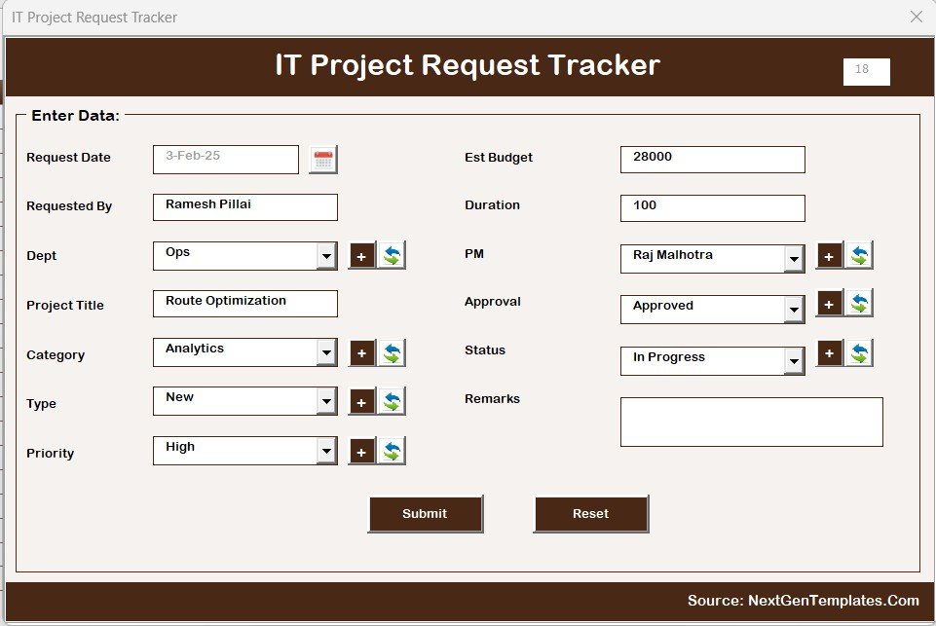
Task: Add a new Priority with plus icon
Action: tap(361, 452)
